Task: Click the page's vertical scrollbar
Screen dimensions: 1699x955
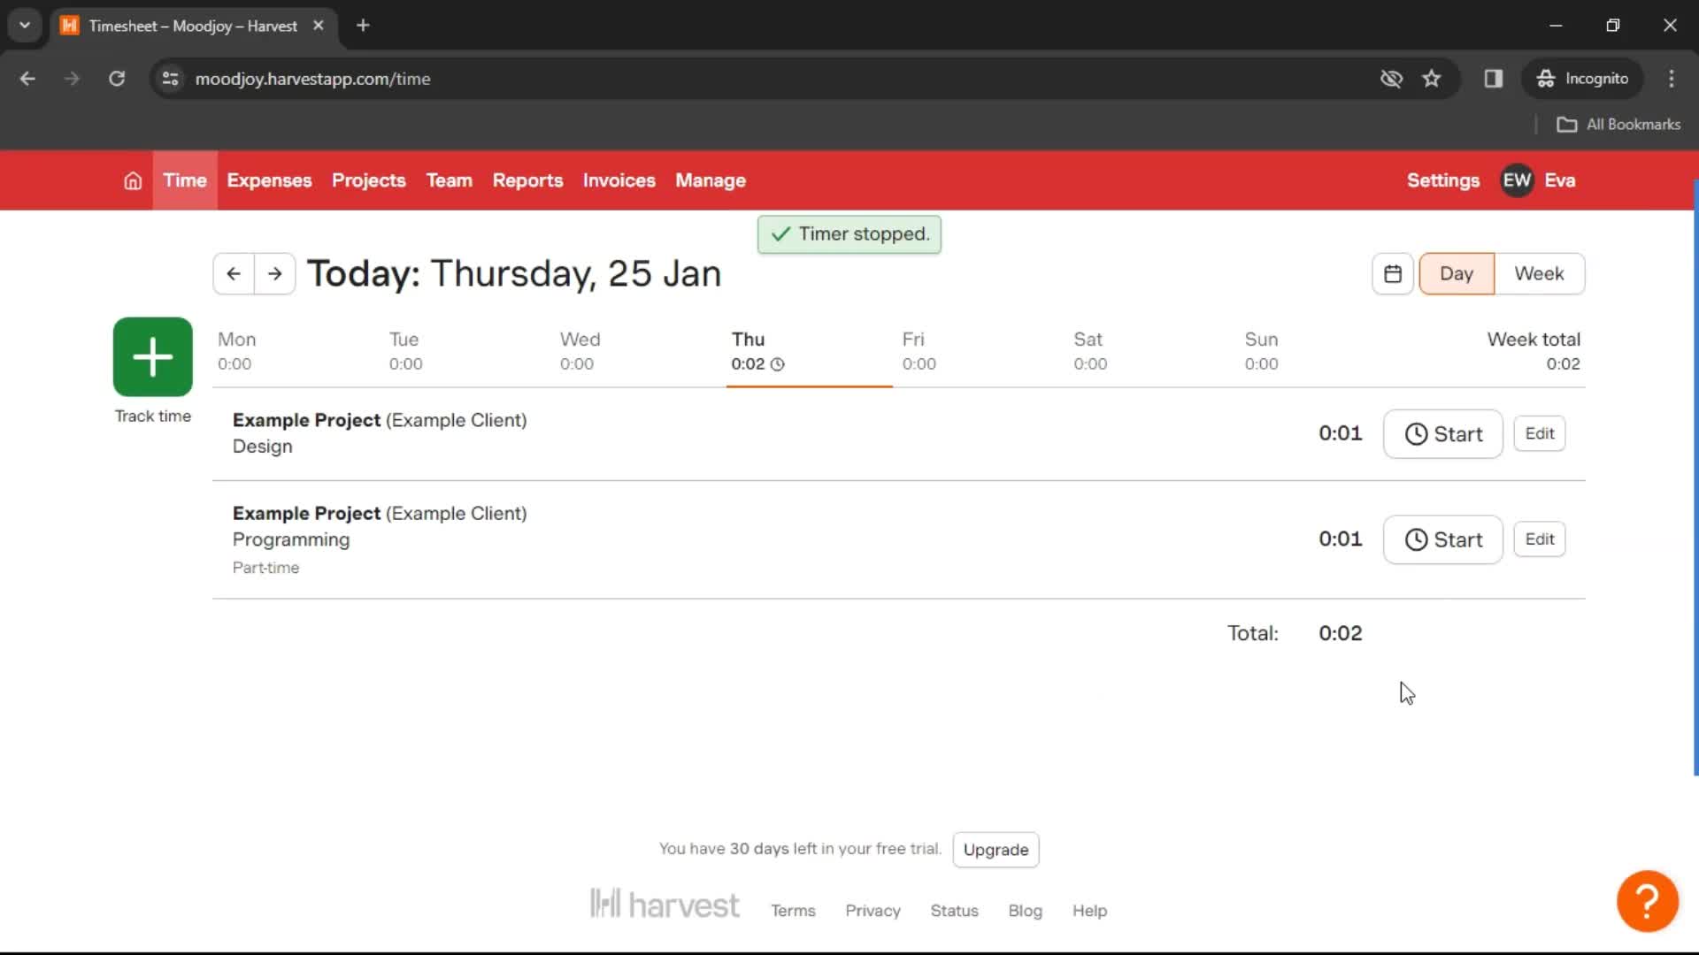Action: [1695, 477]
